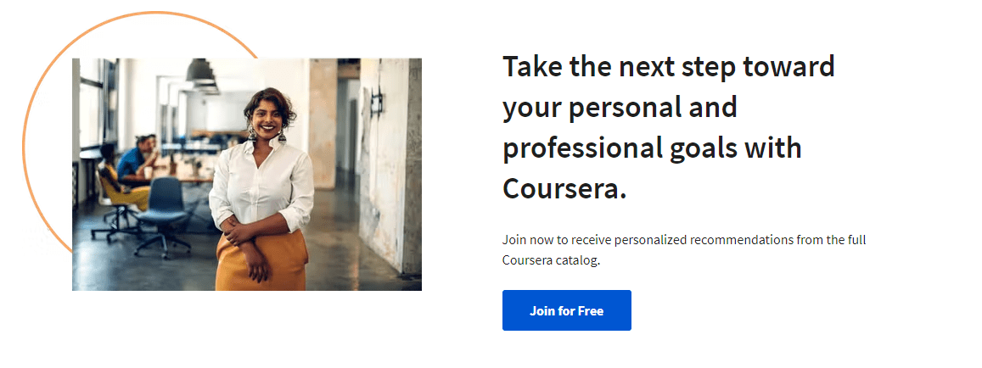Click the woman's dangling earring
This screenshot has height=368, width=982.
(251, 132)
